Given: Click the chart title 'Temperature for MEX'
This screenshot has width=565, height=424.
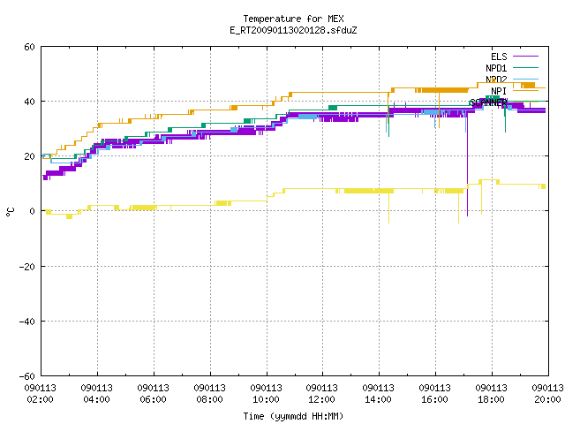Looking at the screenshot, I should (x=293, y=19).
